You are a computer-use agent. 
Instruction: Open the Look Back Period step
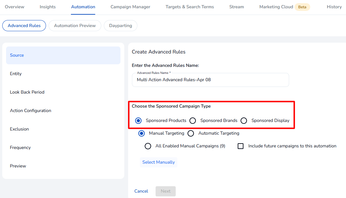coord(27,92)
